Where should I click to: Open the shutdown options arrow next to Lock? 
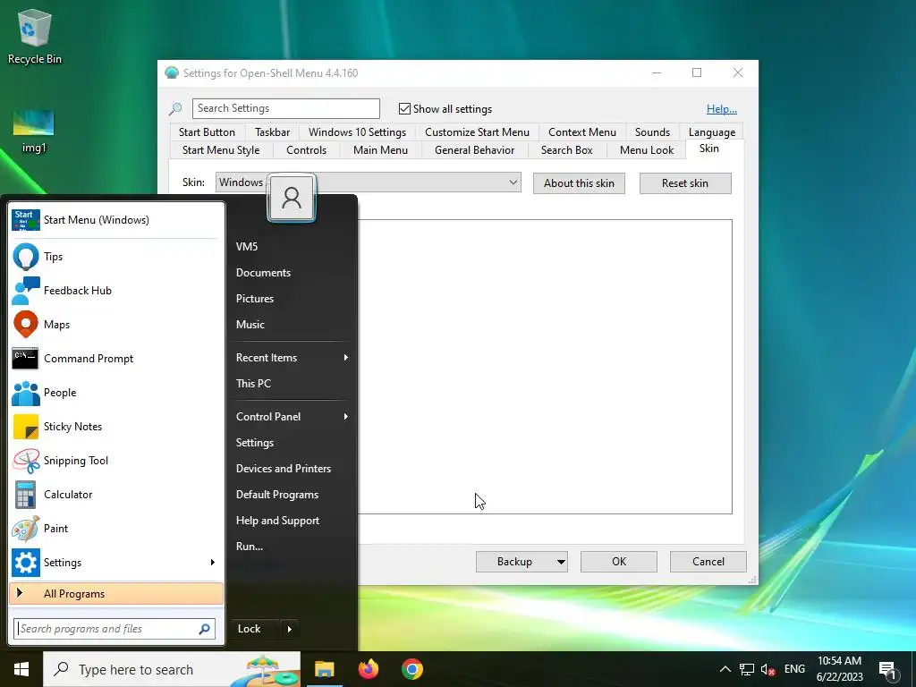tap(290, 629)
